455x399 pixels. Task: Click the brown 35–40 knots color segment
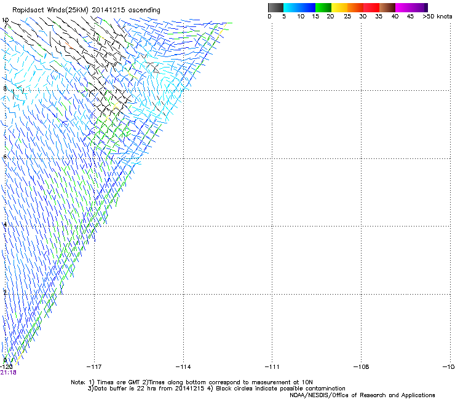click(x=387, y=7)
